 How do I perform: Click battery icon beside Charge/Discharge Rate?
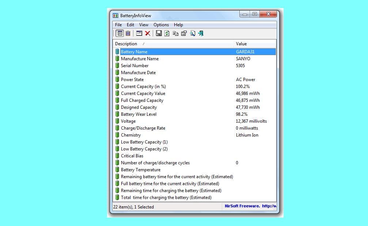pos(117,128)
